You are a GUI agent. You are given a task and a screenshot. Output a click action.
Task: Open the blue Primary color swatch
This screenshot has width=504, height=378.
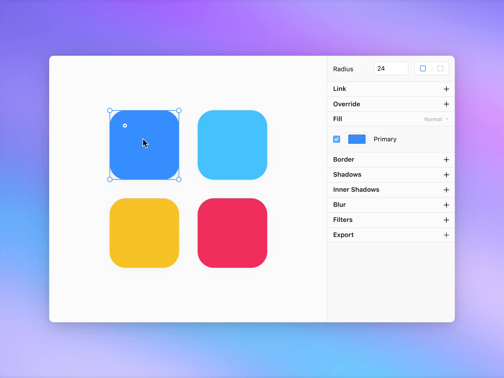357,139
